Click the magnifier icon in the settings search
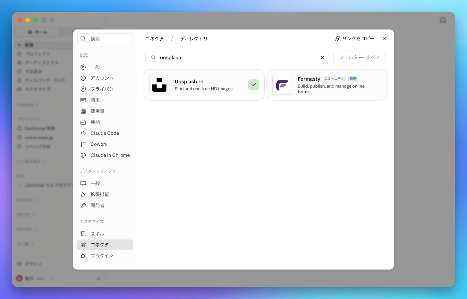The width and height of the screenshot is (467, 299). point(83,39)
